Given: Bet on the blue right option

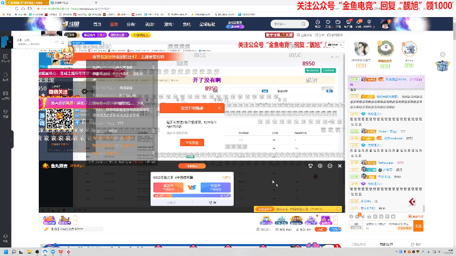Looking at the screenshot, I should pyautogui.click(x=215, y=187).
